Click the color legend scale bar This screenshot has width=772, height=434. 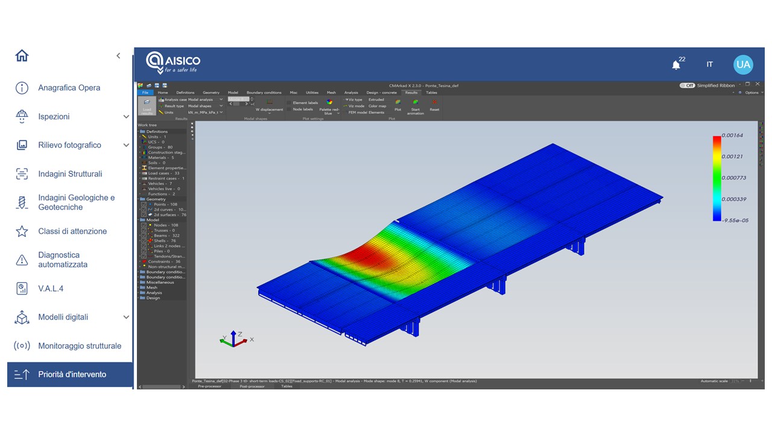tap(717, 179)
